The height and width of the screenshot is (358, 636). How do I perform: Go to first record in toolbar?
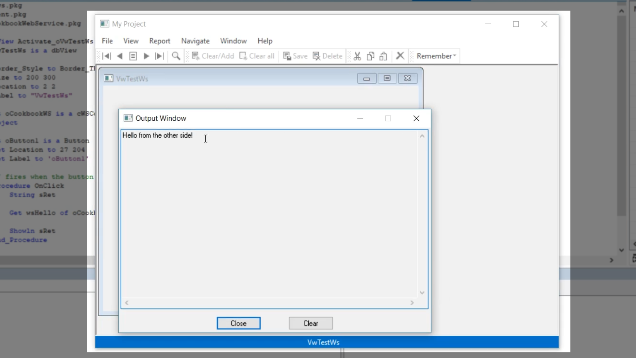[107, 56]
